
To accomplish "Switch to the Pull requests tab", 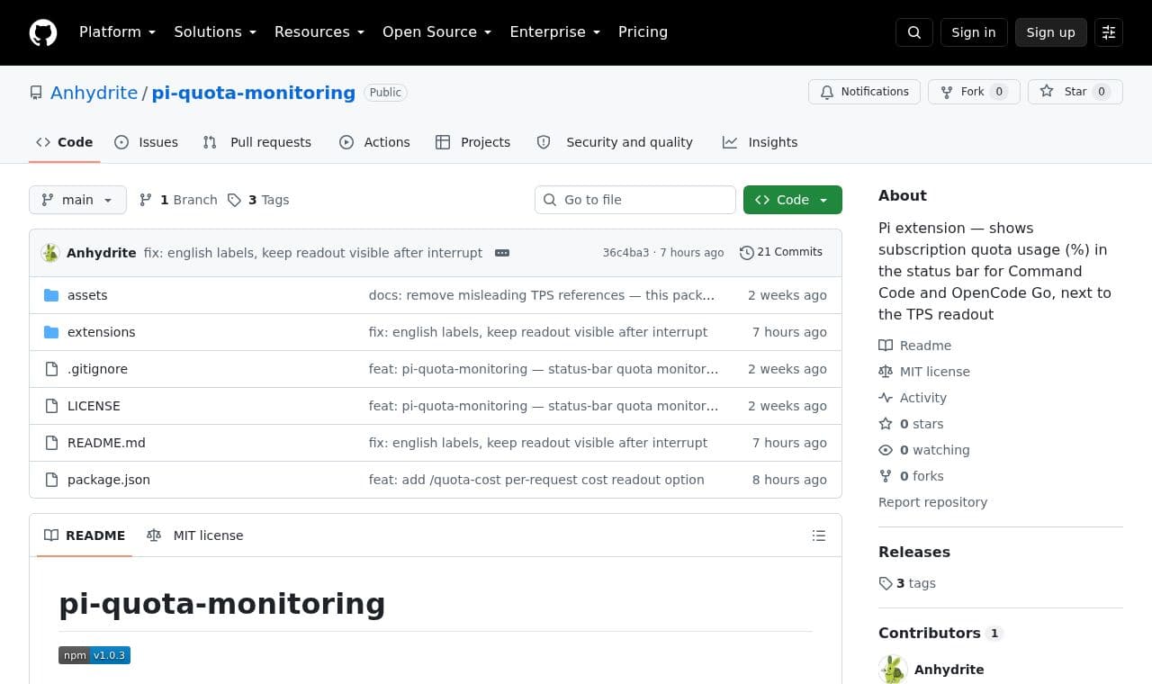I will coord(257,142).
